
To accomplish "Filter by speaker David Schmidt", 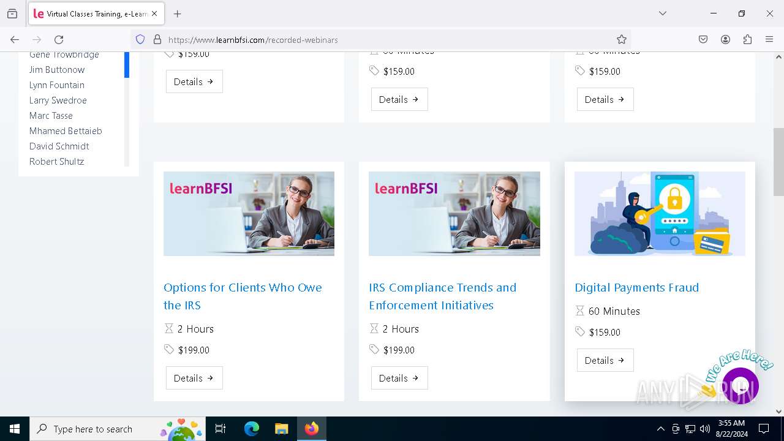I will tap(59, 146).
